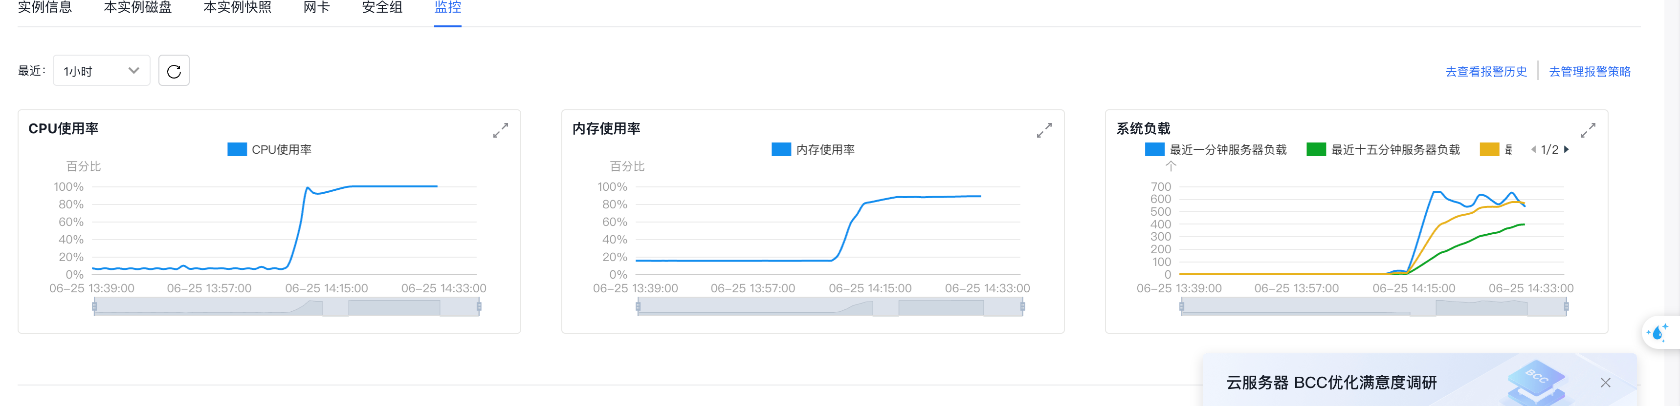
Task: Click the refresh monitoring data icon
Action: (174, 71)
